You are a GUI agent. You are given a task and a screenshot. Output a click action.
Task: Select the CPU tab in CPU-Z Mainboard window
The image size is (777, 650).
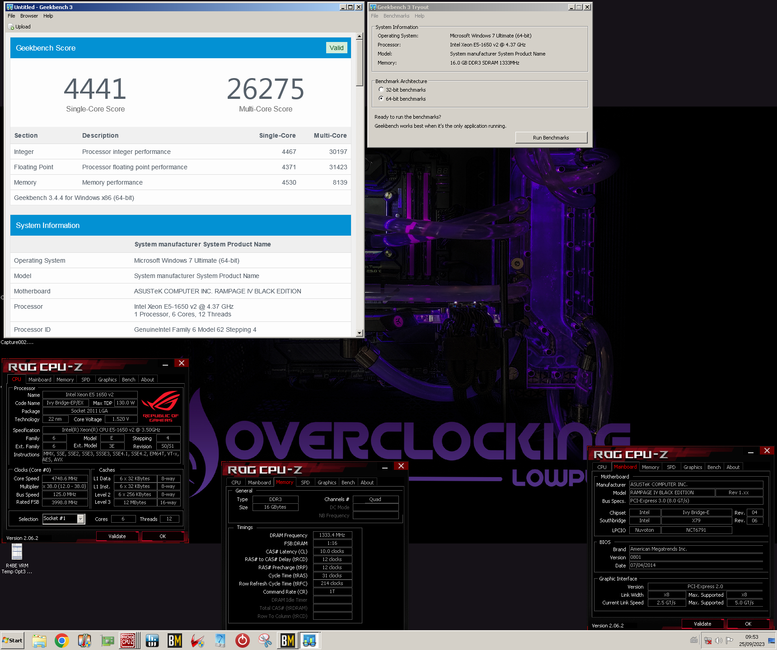click(602, 467)
